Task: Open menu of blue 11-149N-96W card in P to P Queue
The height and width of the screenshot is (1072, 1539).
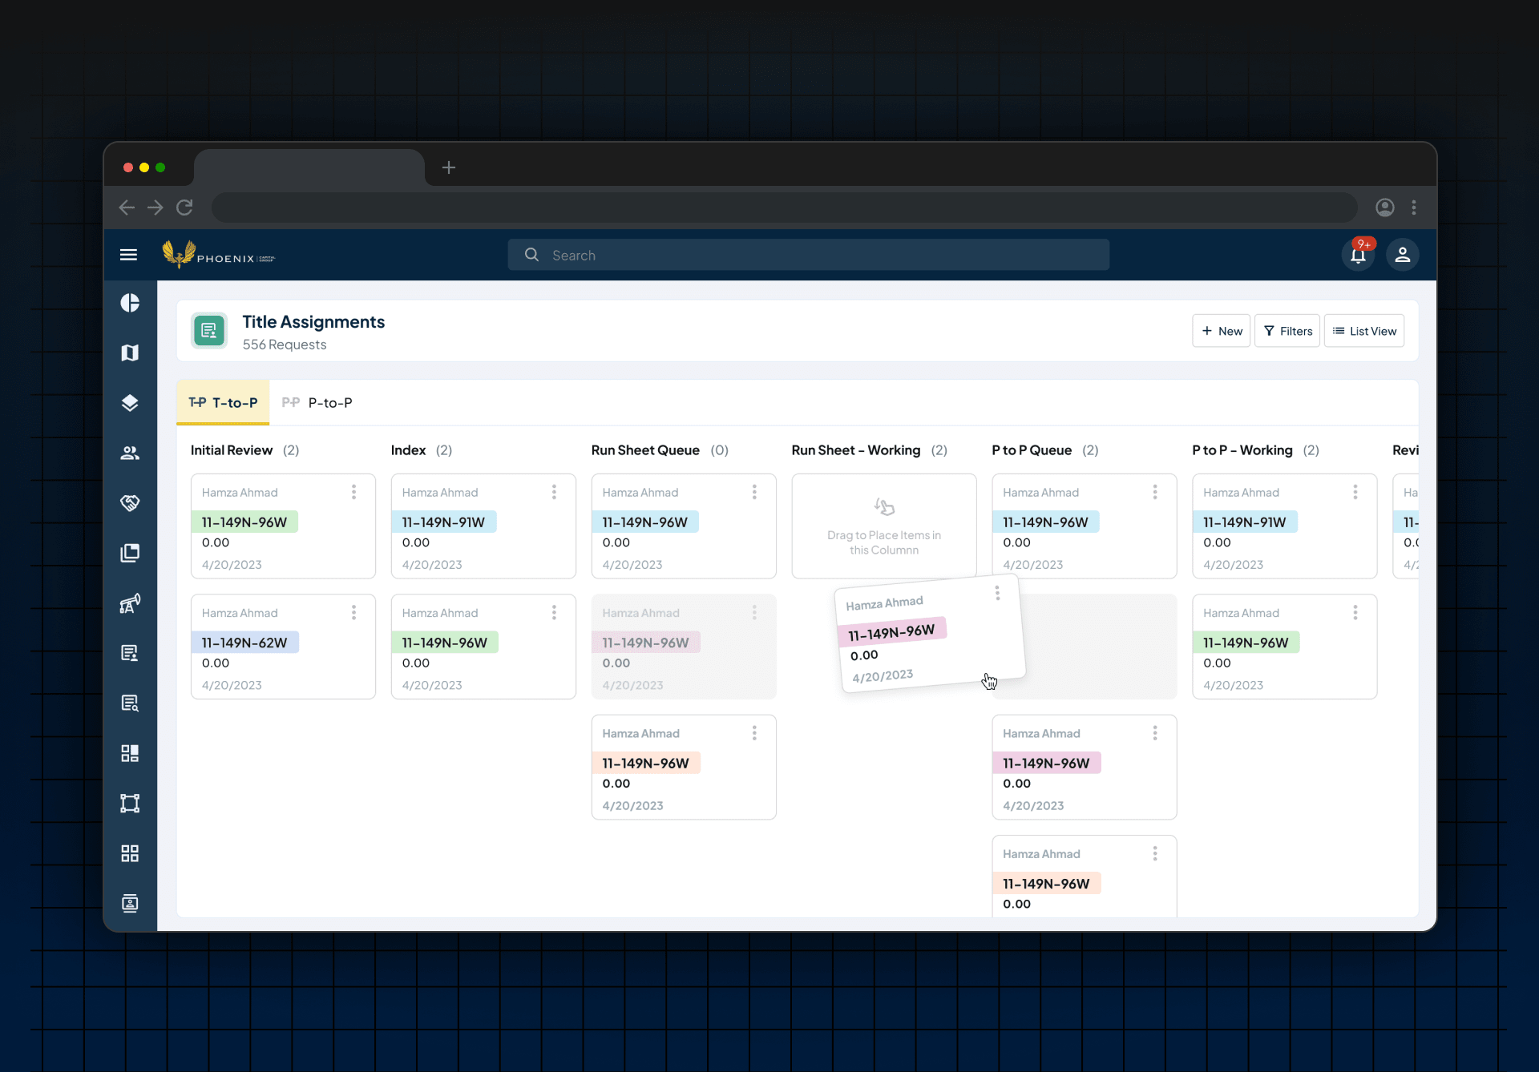Action: coord(1155,492)
